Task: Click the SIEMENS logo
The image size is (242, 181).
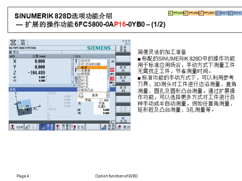Action: tap(99, 48)
